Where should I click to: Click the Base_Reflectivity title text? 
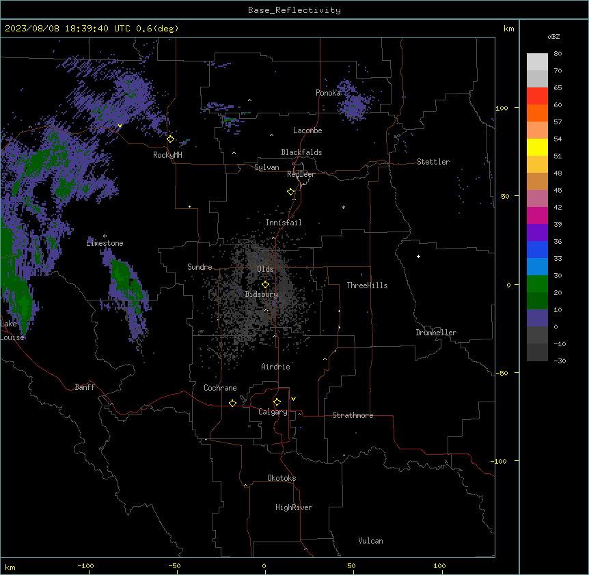pos(294,10)
